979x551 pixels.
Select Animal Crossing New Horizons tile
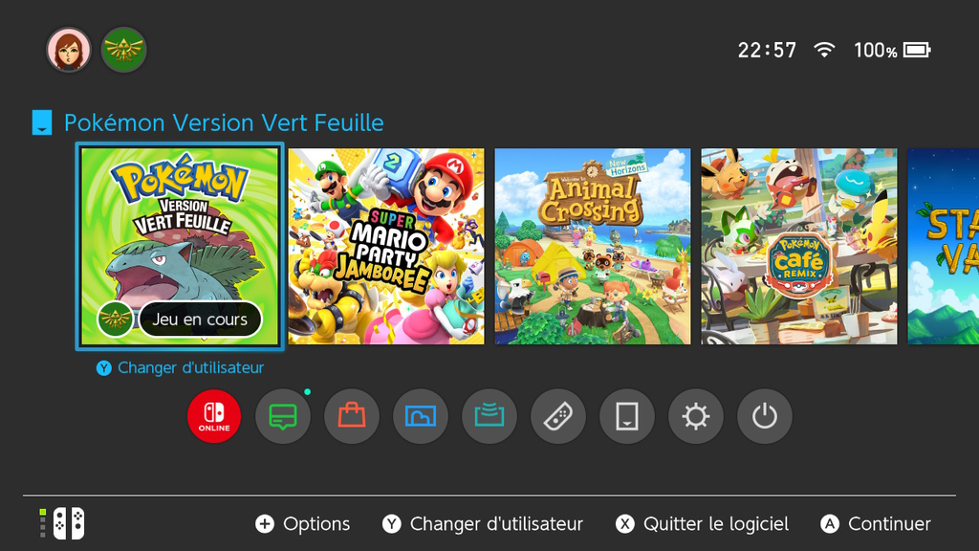(x=593, y=246)
